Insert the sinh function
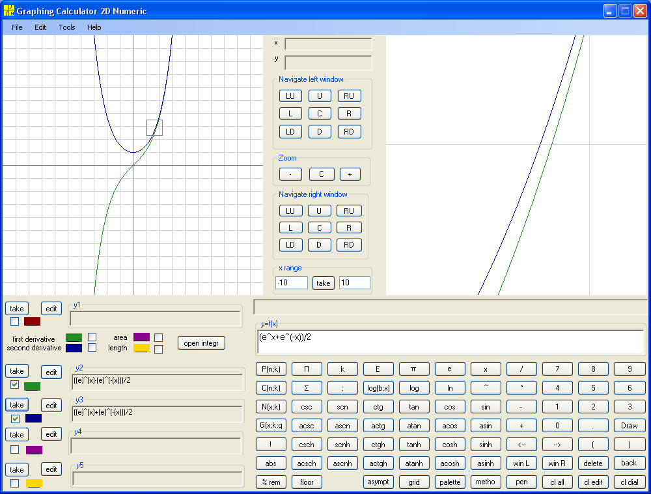 (x=486, y=445)
